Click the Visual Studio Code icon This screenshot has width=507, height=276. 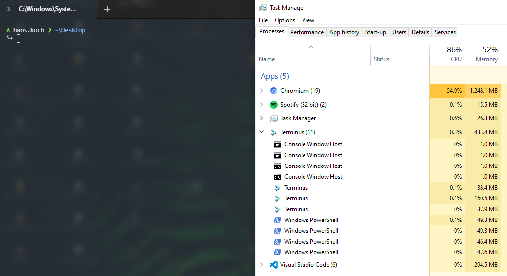[274, 265]
